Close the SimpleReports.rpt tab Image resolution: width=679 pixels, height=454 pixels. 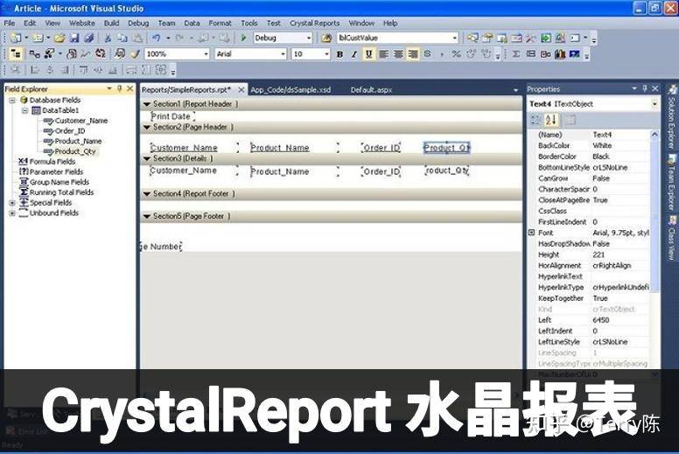pos(241,89)
